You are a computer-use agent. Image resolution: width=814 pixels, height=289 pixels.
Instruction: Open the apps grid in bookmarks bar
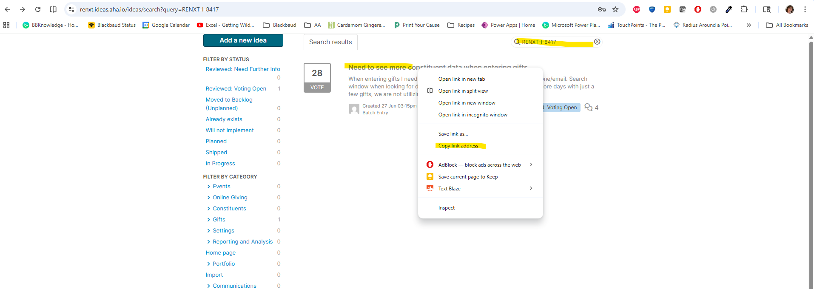pyautogui.click(x=6, y=25)
